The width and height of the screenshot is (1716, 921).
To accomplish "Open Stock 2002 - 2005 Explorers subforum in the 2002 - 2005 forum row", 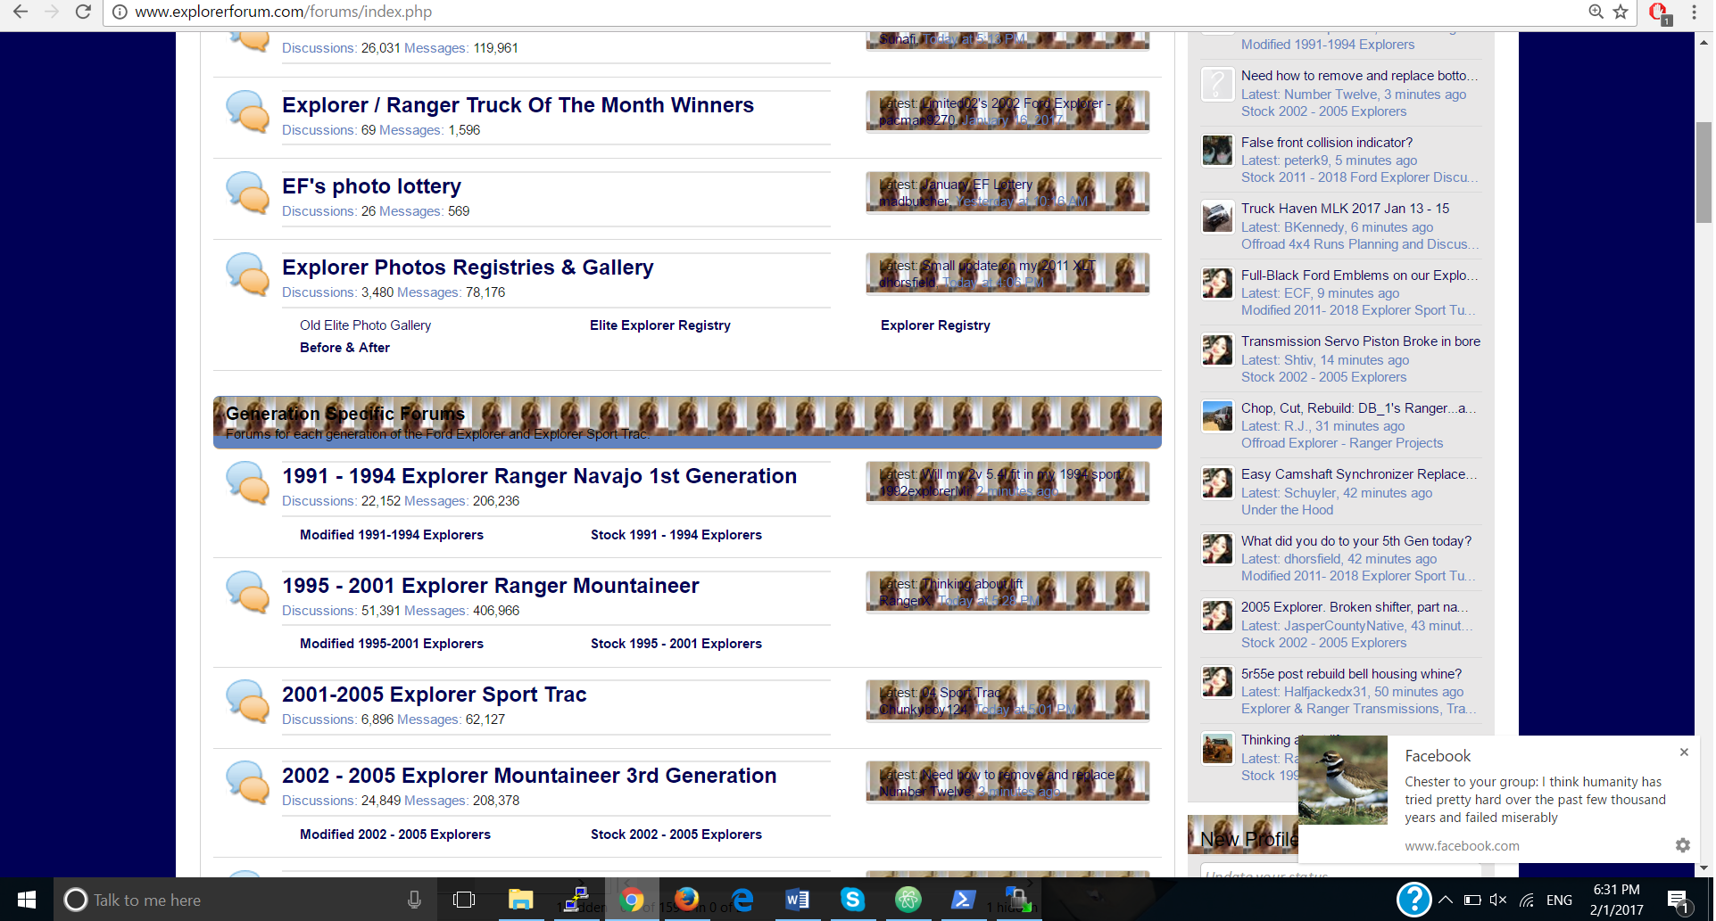I will pyautogui.click(x=676, y=835).
